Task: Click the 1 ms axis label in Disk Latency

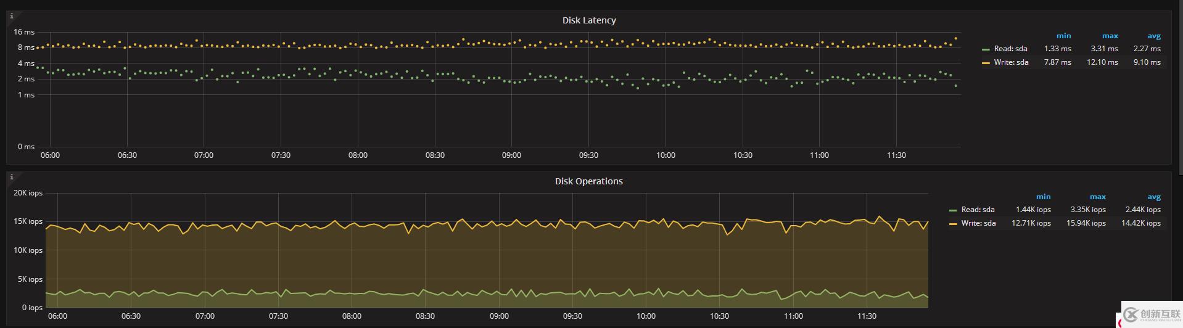Action: pyautogui.click(x=26, y=95)
